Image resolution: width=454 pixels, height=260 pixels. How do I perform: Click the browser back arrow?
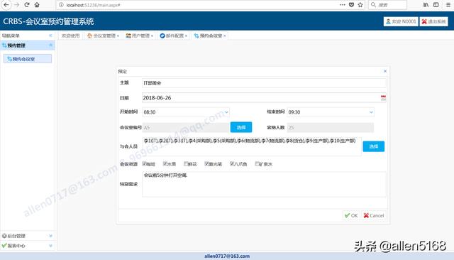click(x=6, y=5)
